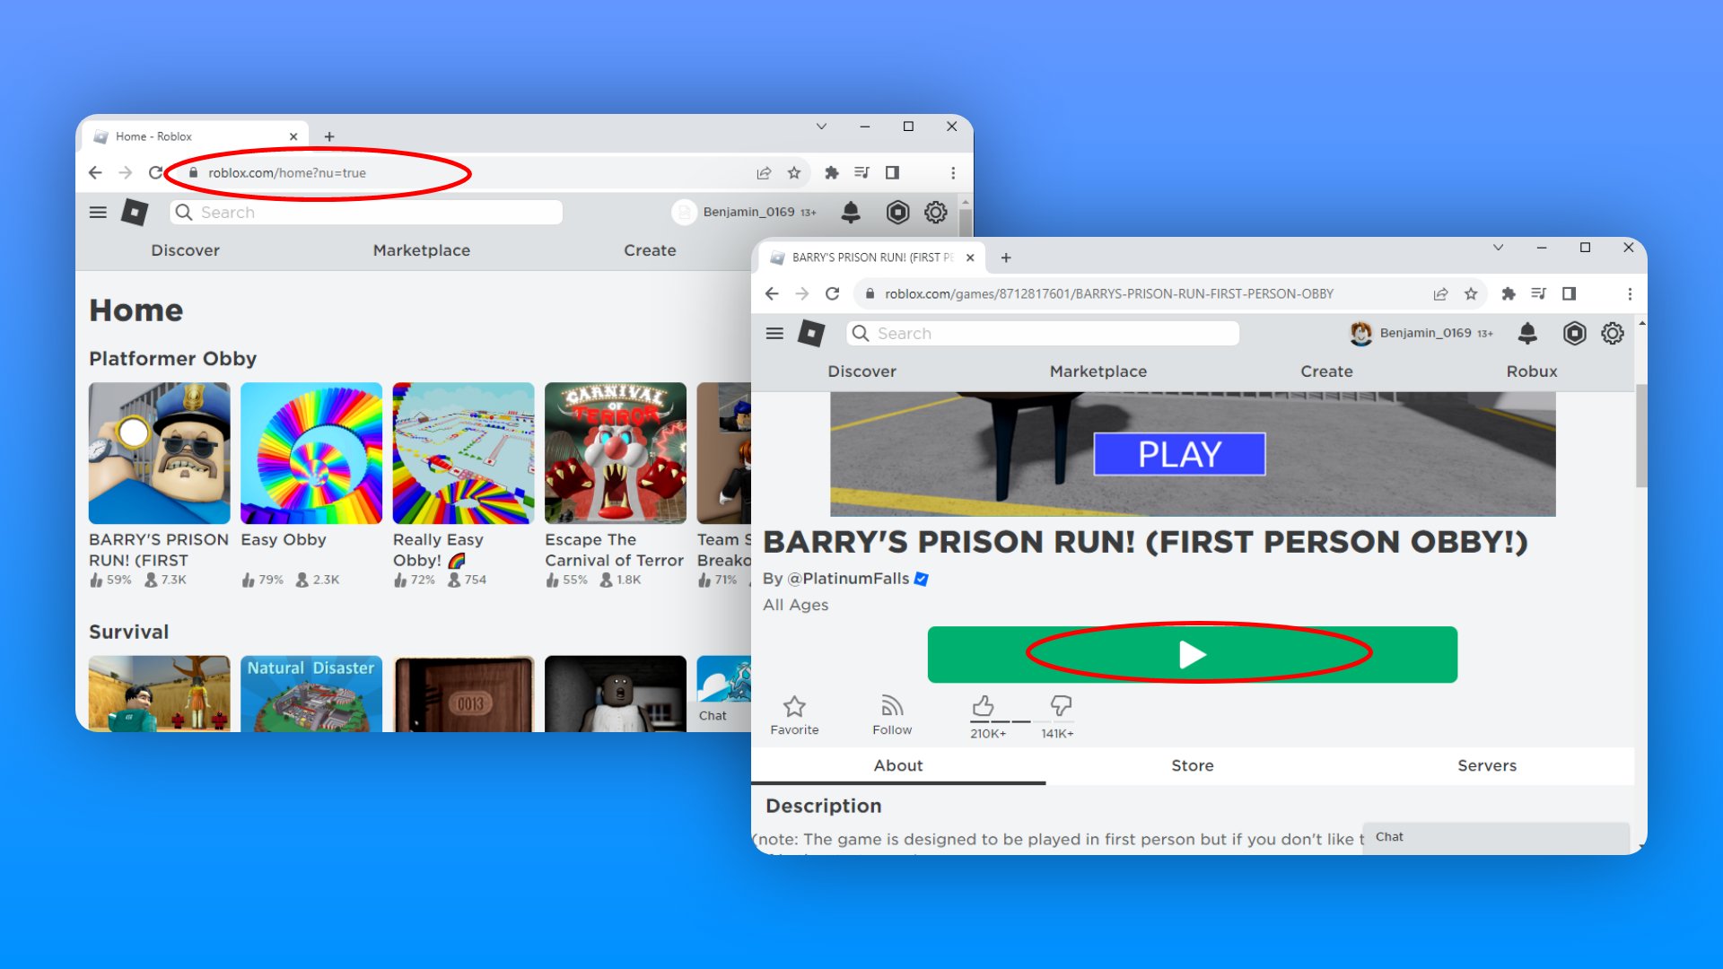This screenshot has width=1723, height=969.
Task: Open Robux icon in Home window
Action: (897, 213)
